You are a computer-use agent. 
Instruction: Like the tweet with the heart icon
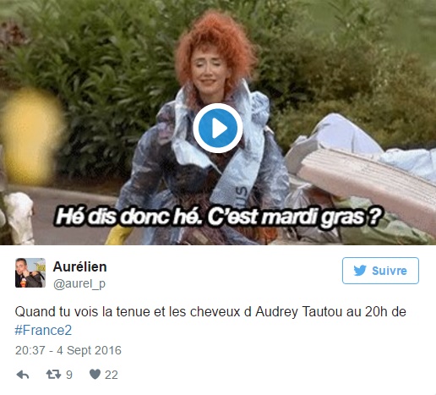point(95,375)
